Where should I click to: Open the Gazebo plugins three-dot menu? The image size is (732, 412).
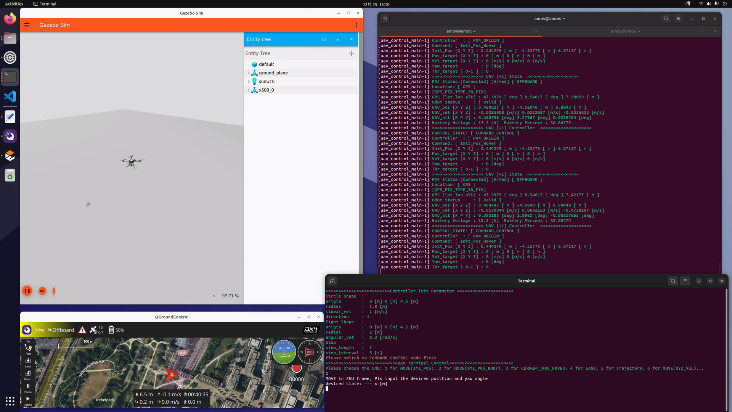coord(356,25)
